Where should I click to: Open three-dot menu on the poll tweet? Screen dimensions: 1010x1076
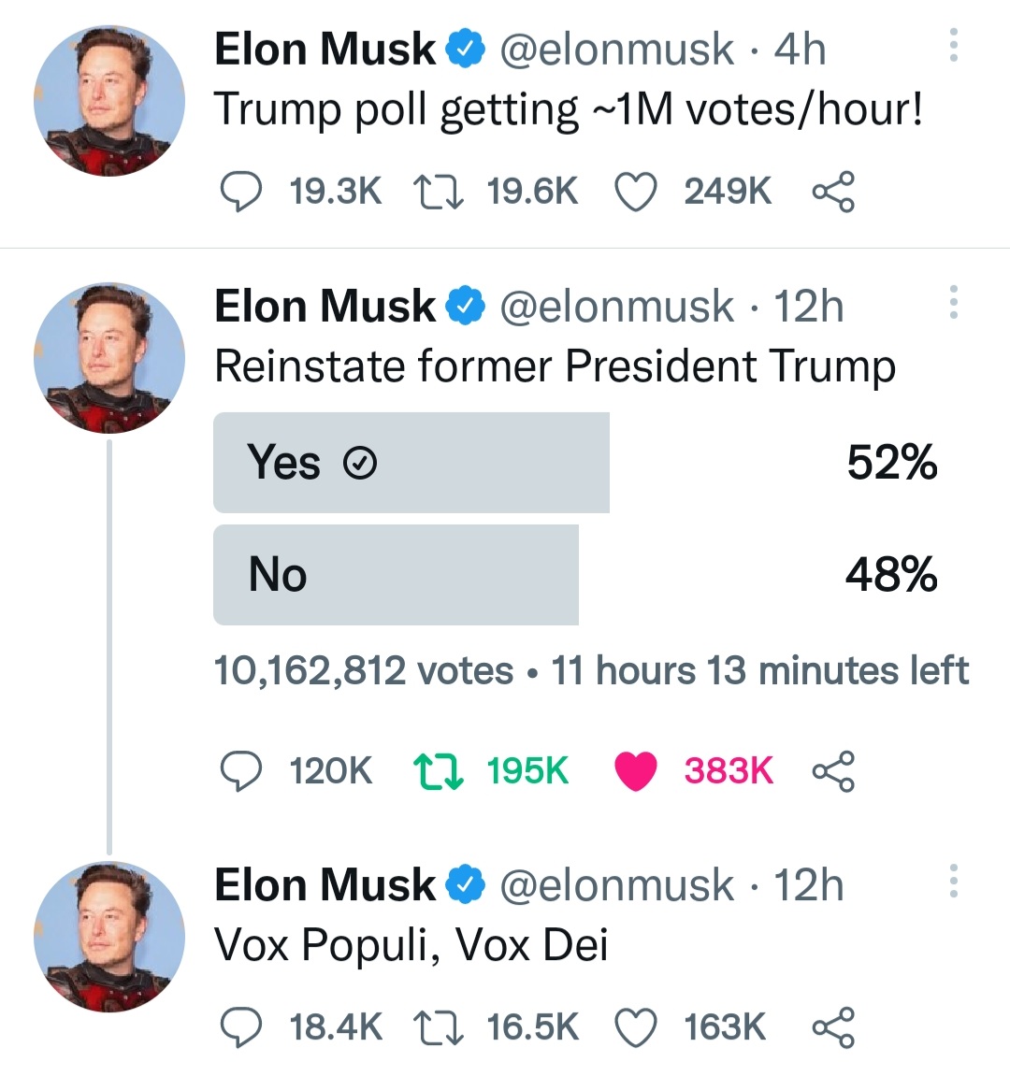(x=953, y=302)
